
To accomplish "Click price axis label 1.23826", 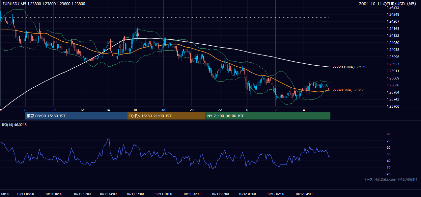I will tap(393, 85).
